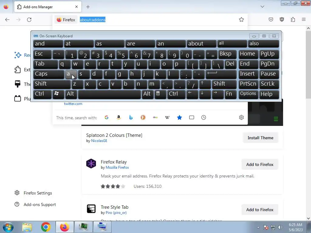Open Windows Explorer from taskbar
Screen dimensions: 311x233
pos(27,227)
